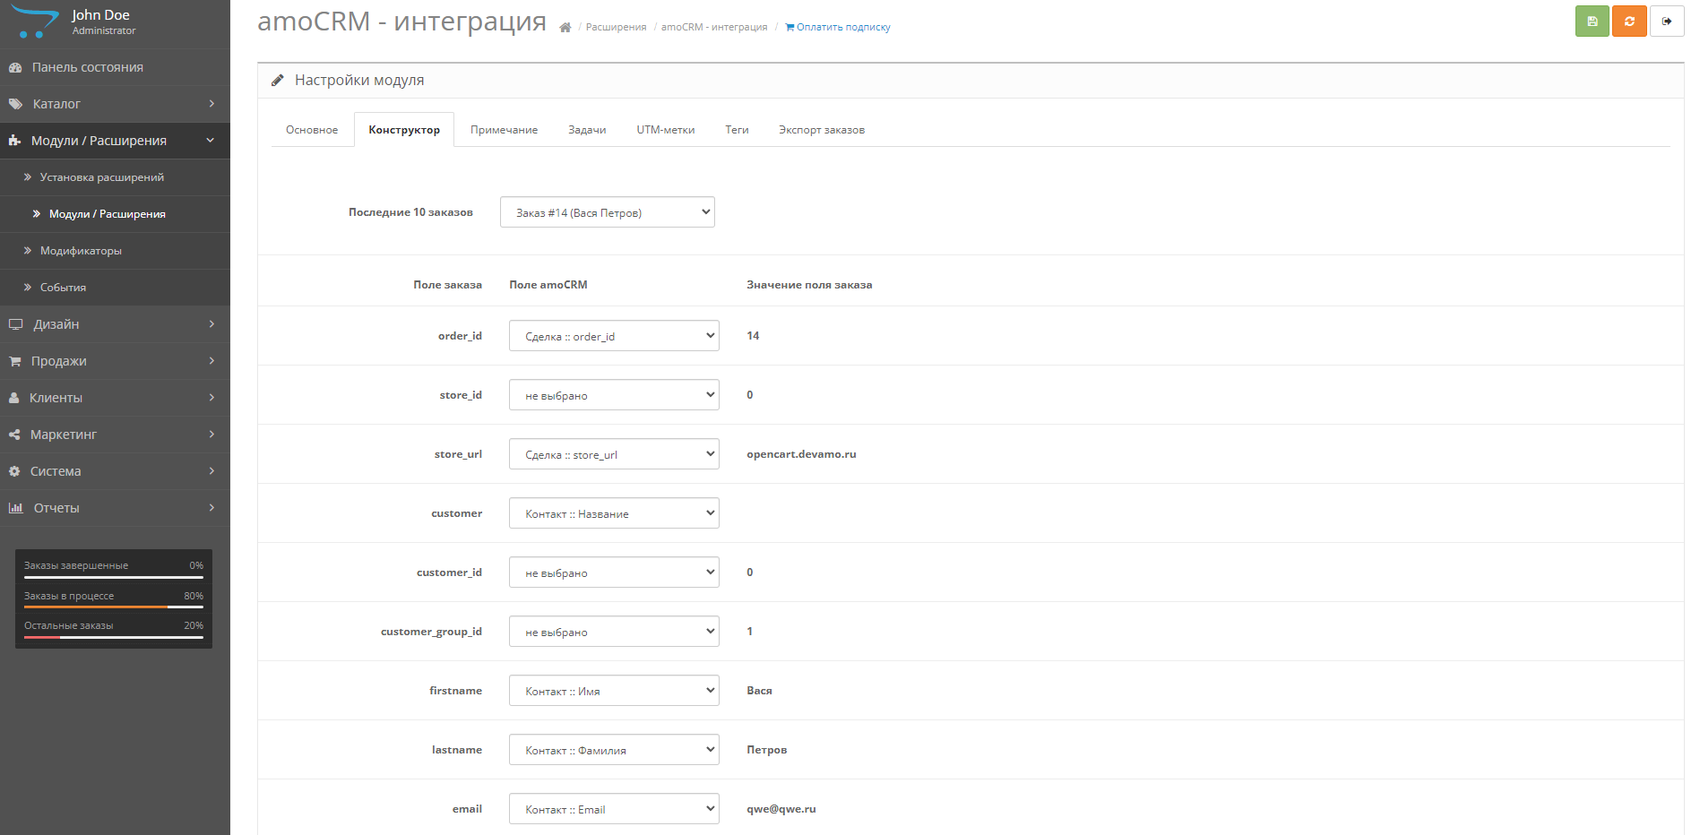Click the home icon in breadcrumbs
The image size is (1700, 835).
point(565,28)
